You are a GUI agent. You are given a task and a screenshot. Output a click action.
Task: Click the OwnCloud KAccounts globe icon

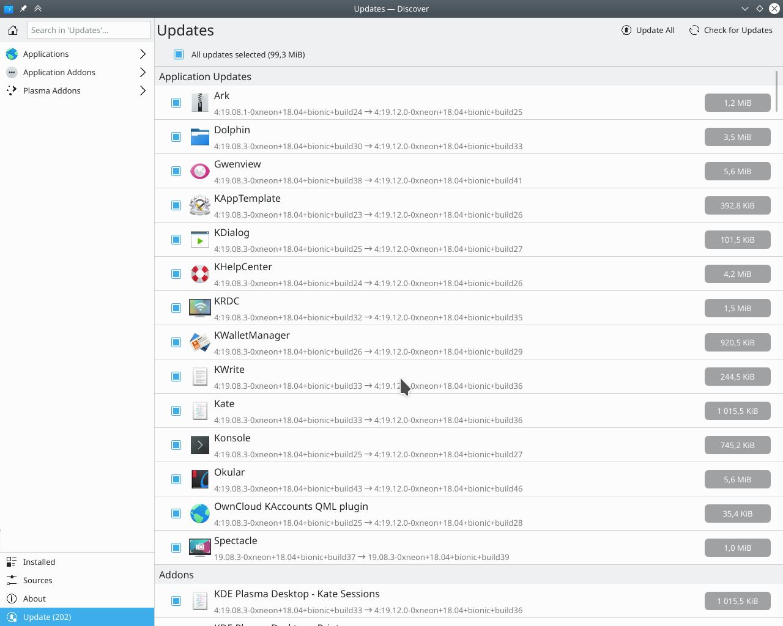(x=200, y=514)
